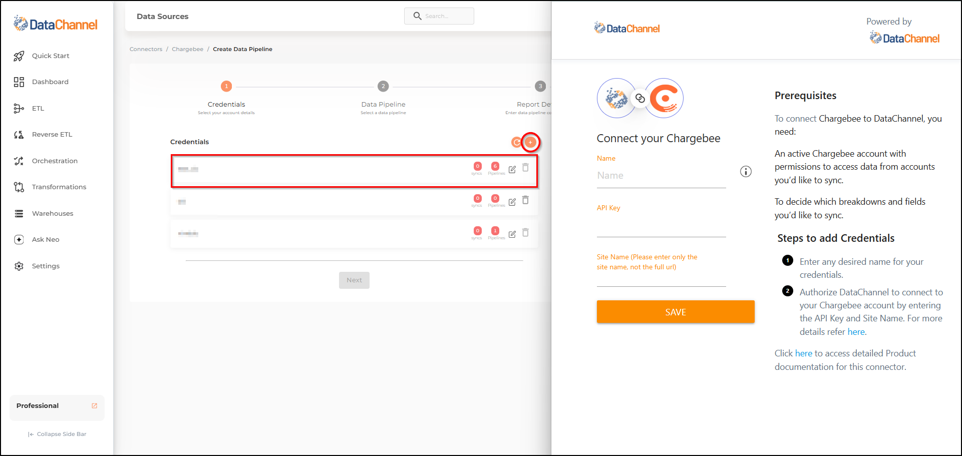The width and height of the screenshot is (962, 456).
Task: Click the 'Create Data Pipeline' breadcrumb text
Action: point(242,49)
